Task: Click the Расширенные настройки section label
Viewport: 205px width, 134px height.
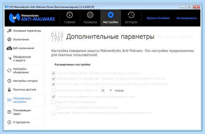Action: [72, 65]
